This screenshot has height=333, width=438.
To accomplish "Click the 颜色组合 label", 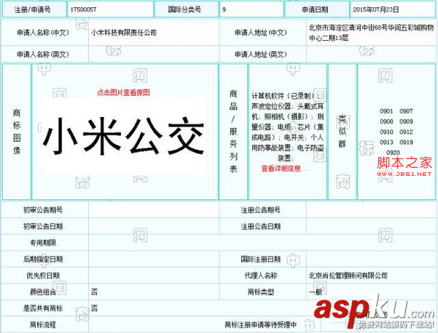I will pyautogui.click(x=43, y=292).
